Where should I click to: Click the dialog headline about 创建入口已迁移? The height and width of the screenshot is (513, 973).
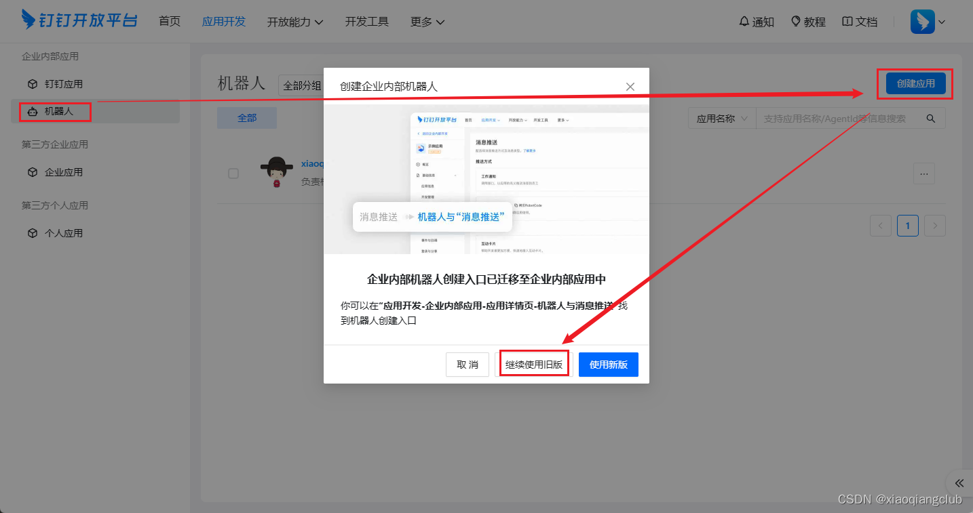486,279
